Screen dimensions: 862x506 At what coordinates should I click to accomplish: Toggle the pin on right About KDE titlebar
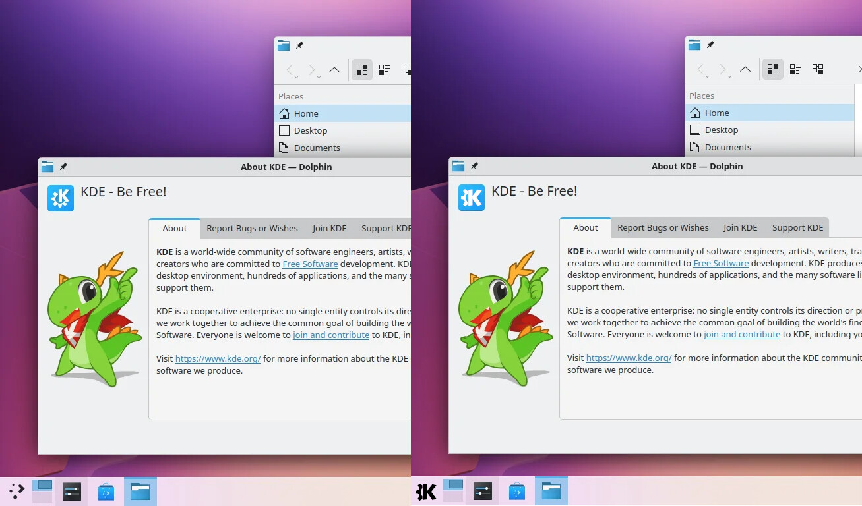[x=474, y=166]
